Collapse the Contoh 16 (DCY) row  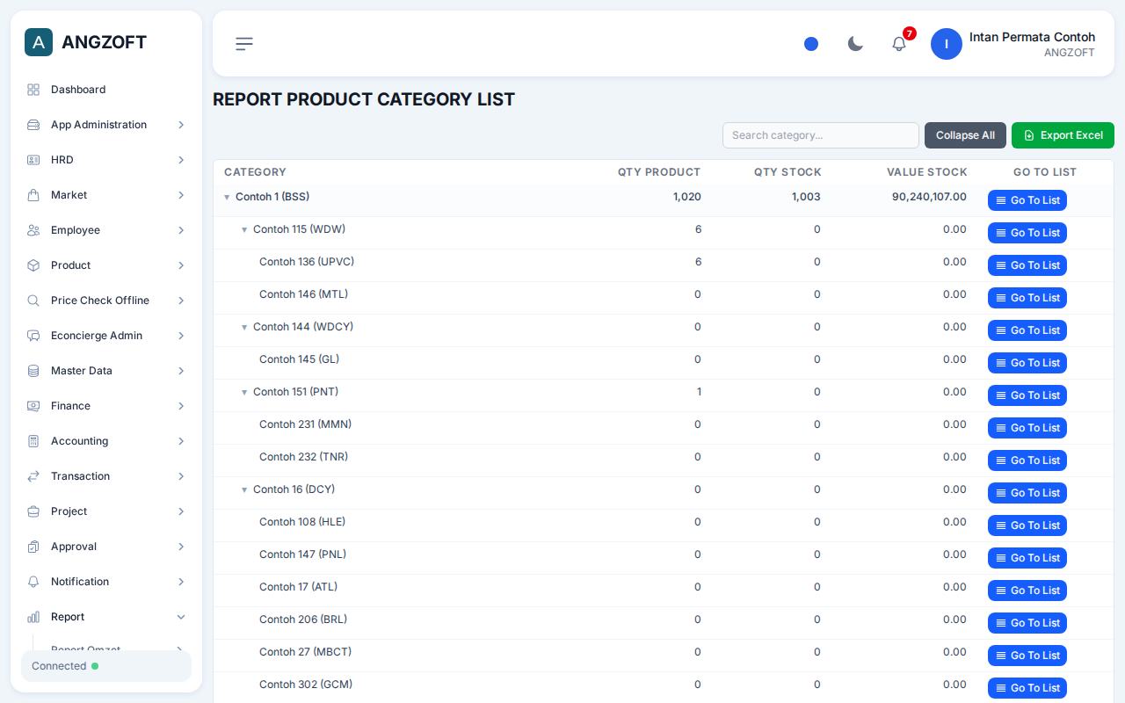click(x=244, y=490)
